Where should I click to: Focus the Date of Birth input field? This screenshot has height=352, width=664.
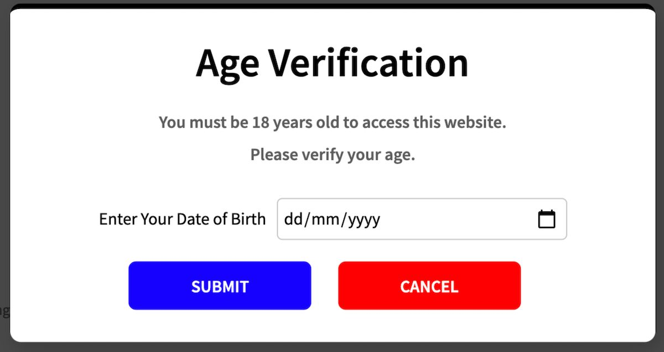pyautogui.click(x=422, y=219)
